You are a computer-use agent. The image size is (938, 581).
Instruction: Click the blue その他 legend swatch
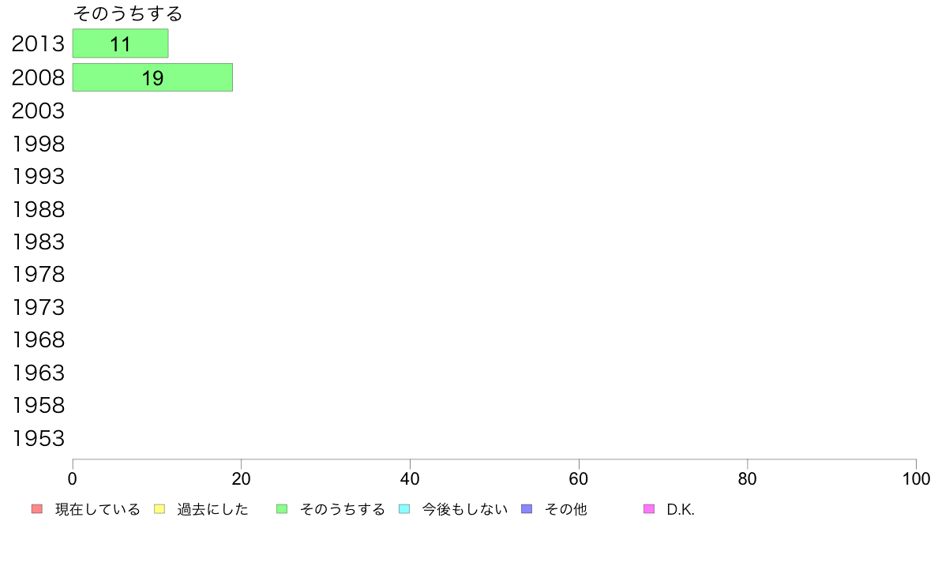(527, 508)
